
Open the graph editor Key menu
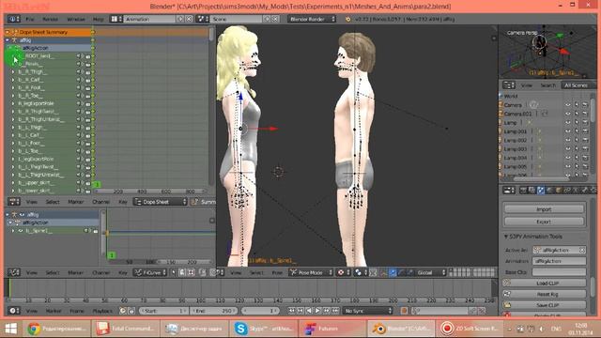123,272
